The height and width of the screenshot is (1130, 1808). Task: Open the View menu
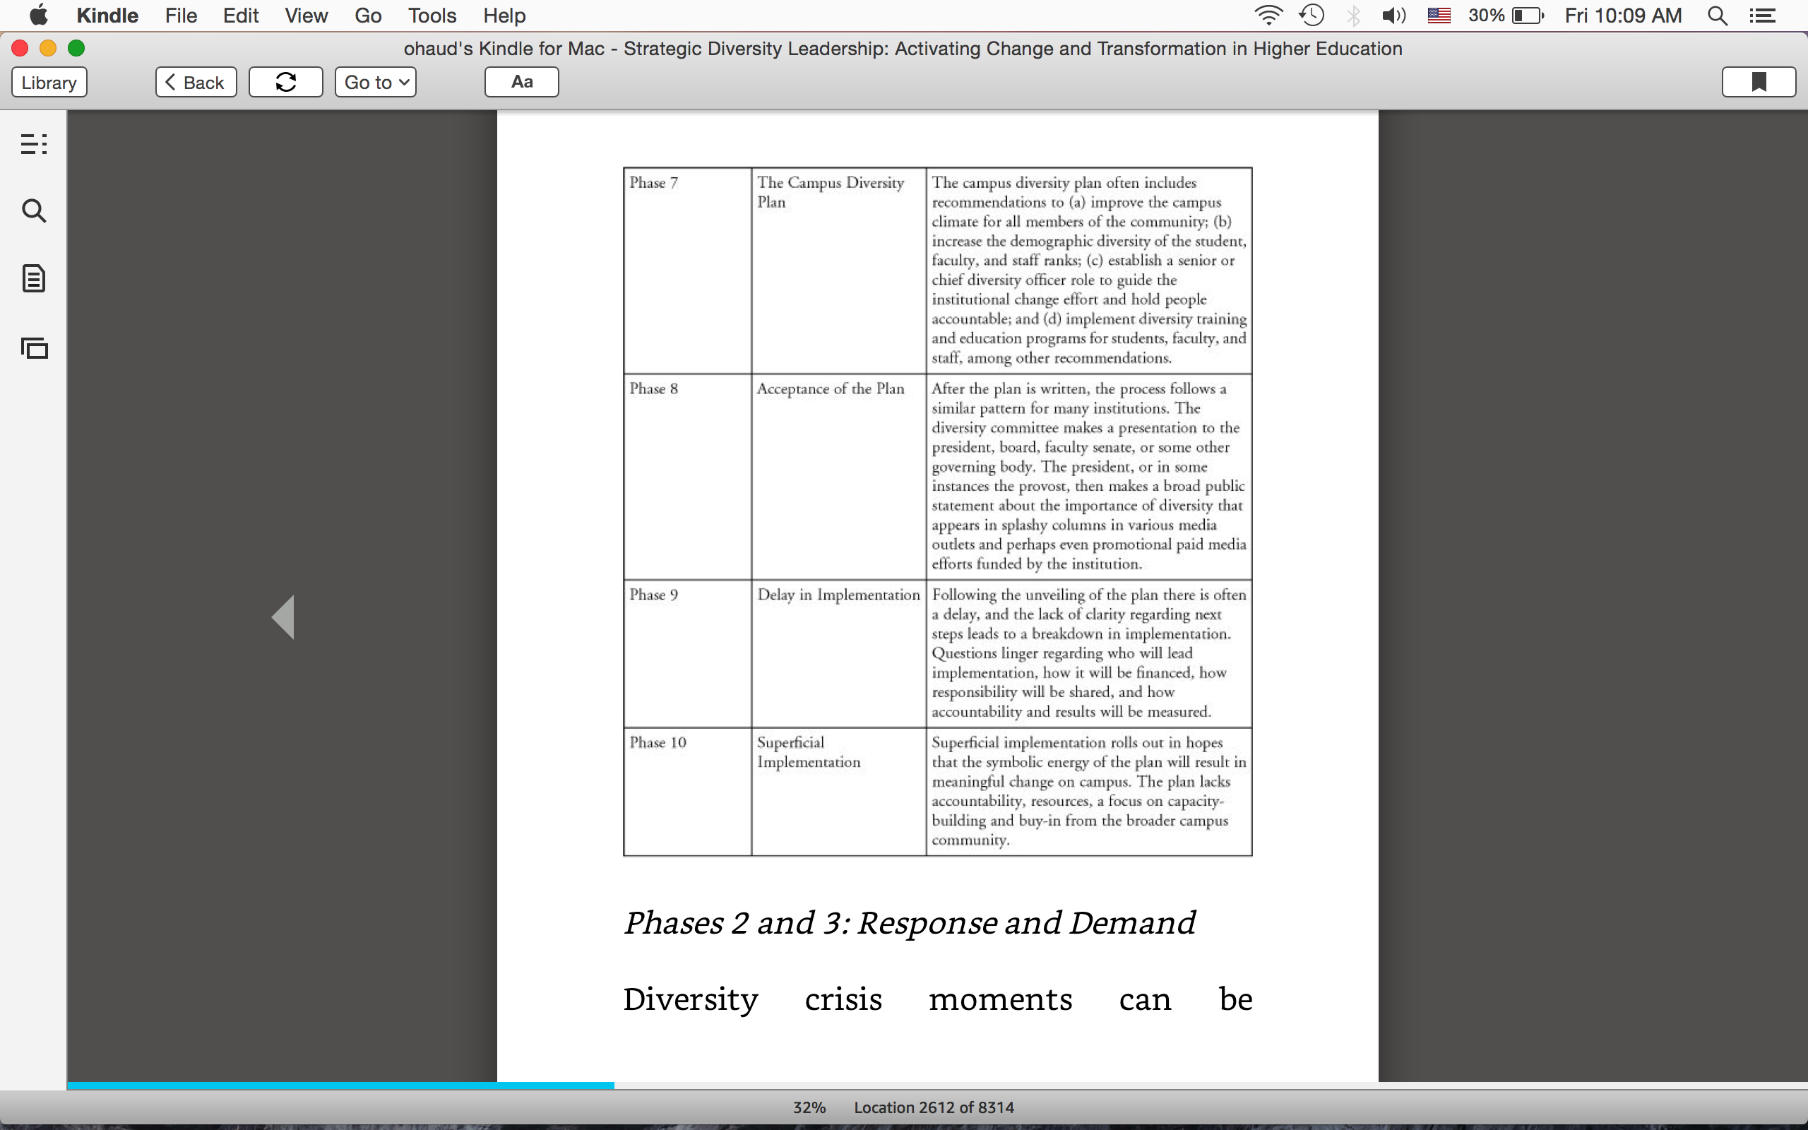tap(306, 16)
